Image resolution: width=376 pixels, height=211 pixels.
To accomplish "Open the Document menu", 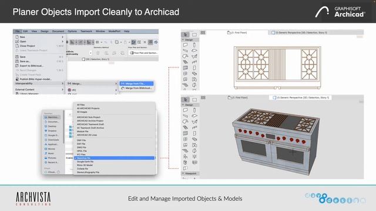I will point(58,31).
